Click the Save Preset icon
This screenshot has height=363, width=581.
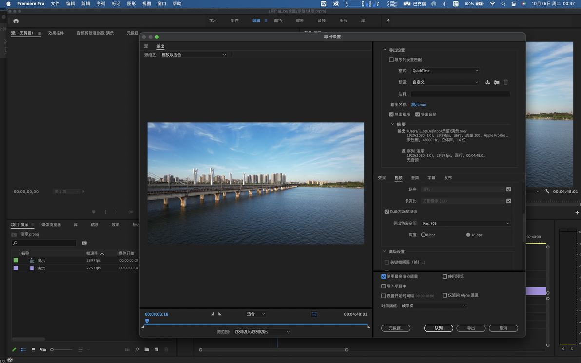[x=487, y=82]
